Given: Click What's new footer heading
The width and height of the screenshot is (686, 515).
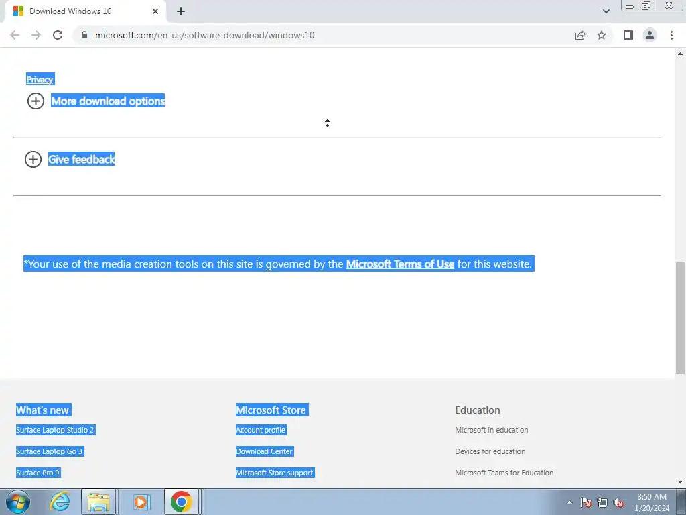Looking at the screenshot, I should click(42, 410).
